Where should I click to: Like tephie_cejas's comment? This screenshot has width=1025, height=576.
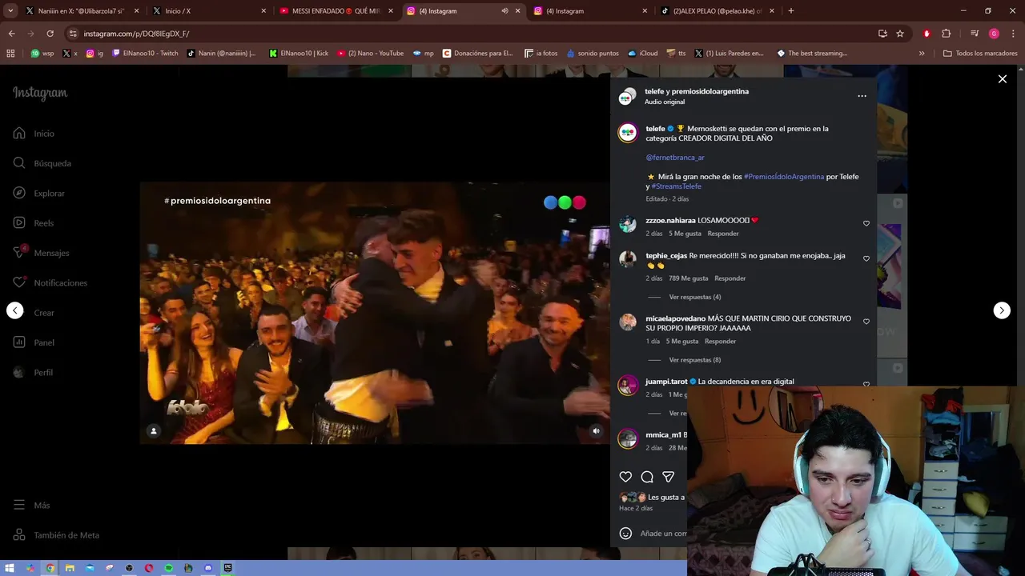pos(866,259)
